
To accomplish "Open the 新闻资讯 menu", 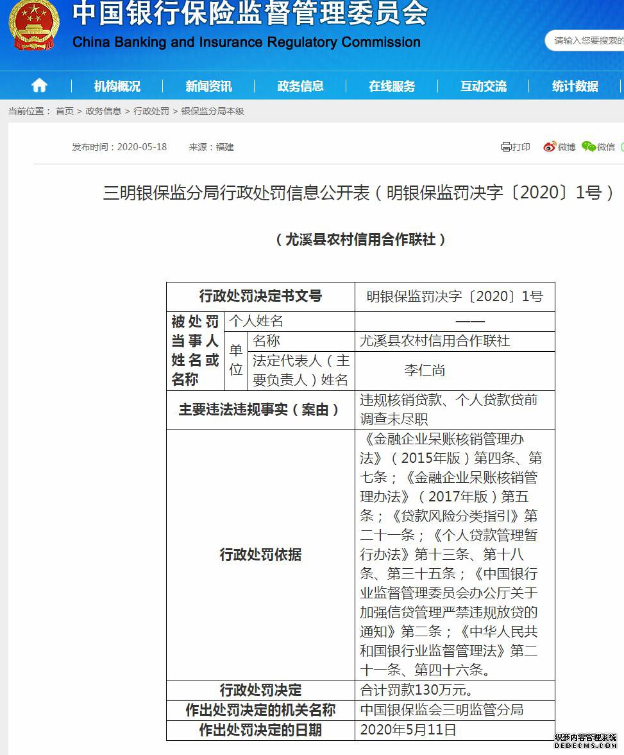I will tap(208, 86).
